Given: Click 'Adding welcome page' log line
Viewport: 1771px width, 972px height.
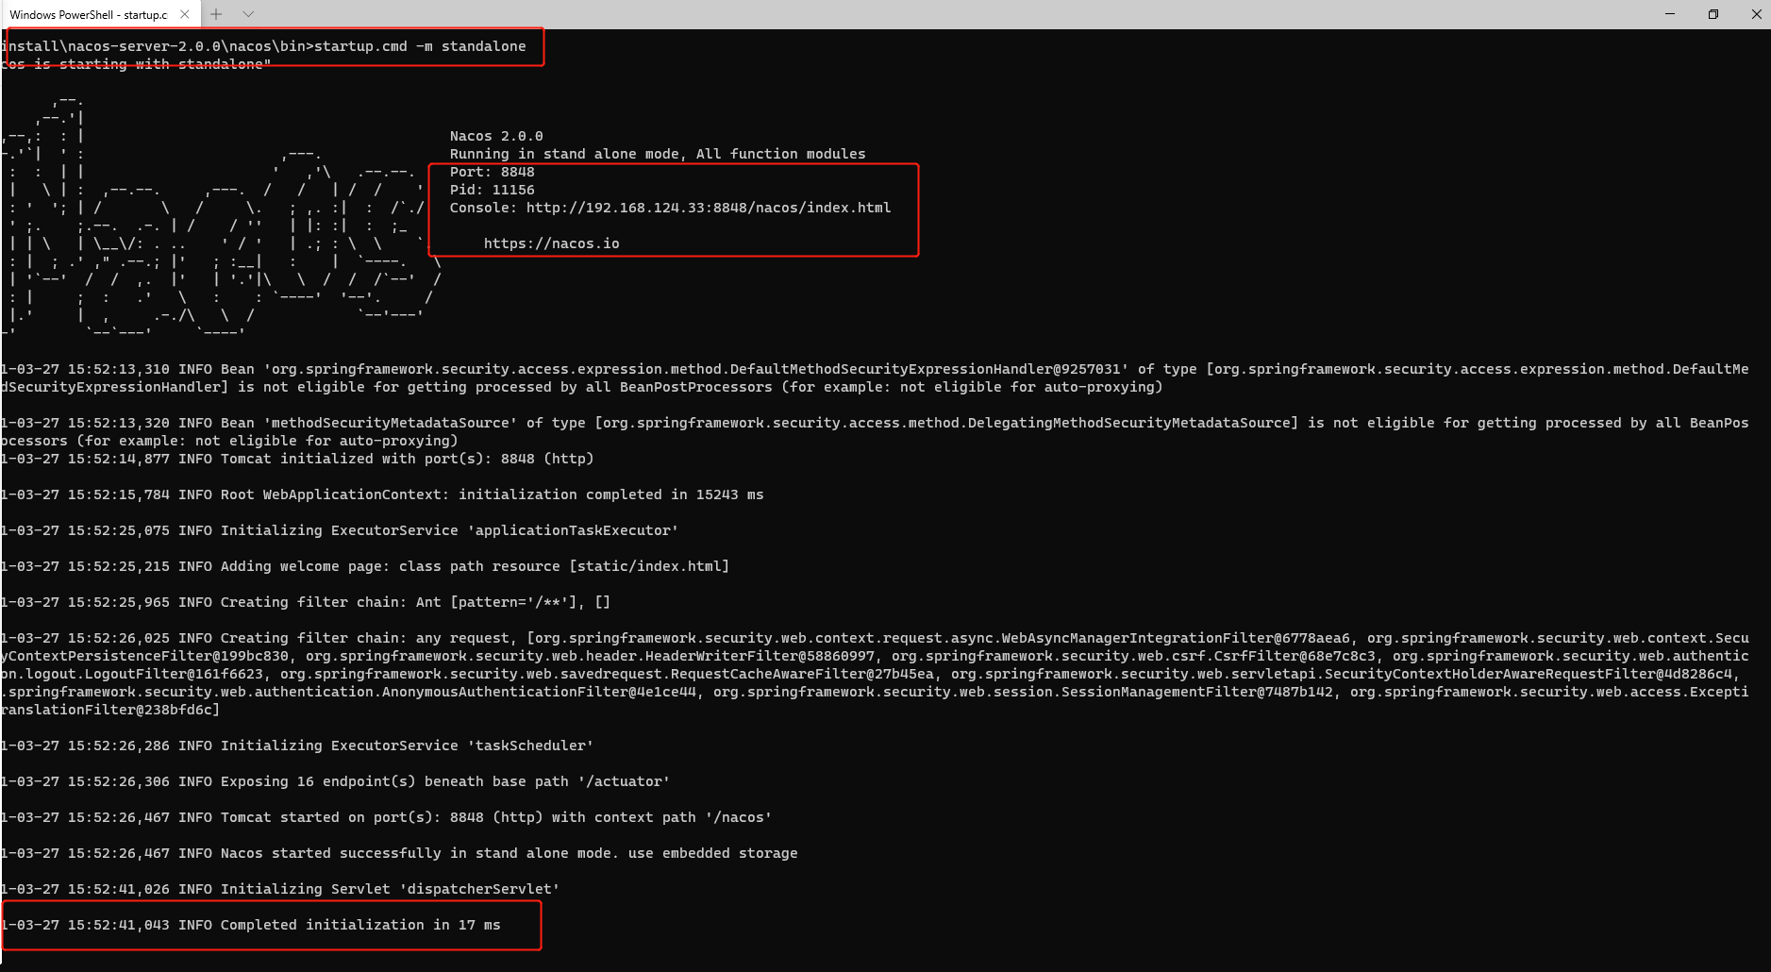Looking at the screenshot, I should pyautogui.click(x=365, y=566).
